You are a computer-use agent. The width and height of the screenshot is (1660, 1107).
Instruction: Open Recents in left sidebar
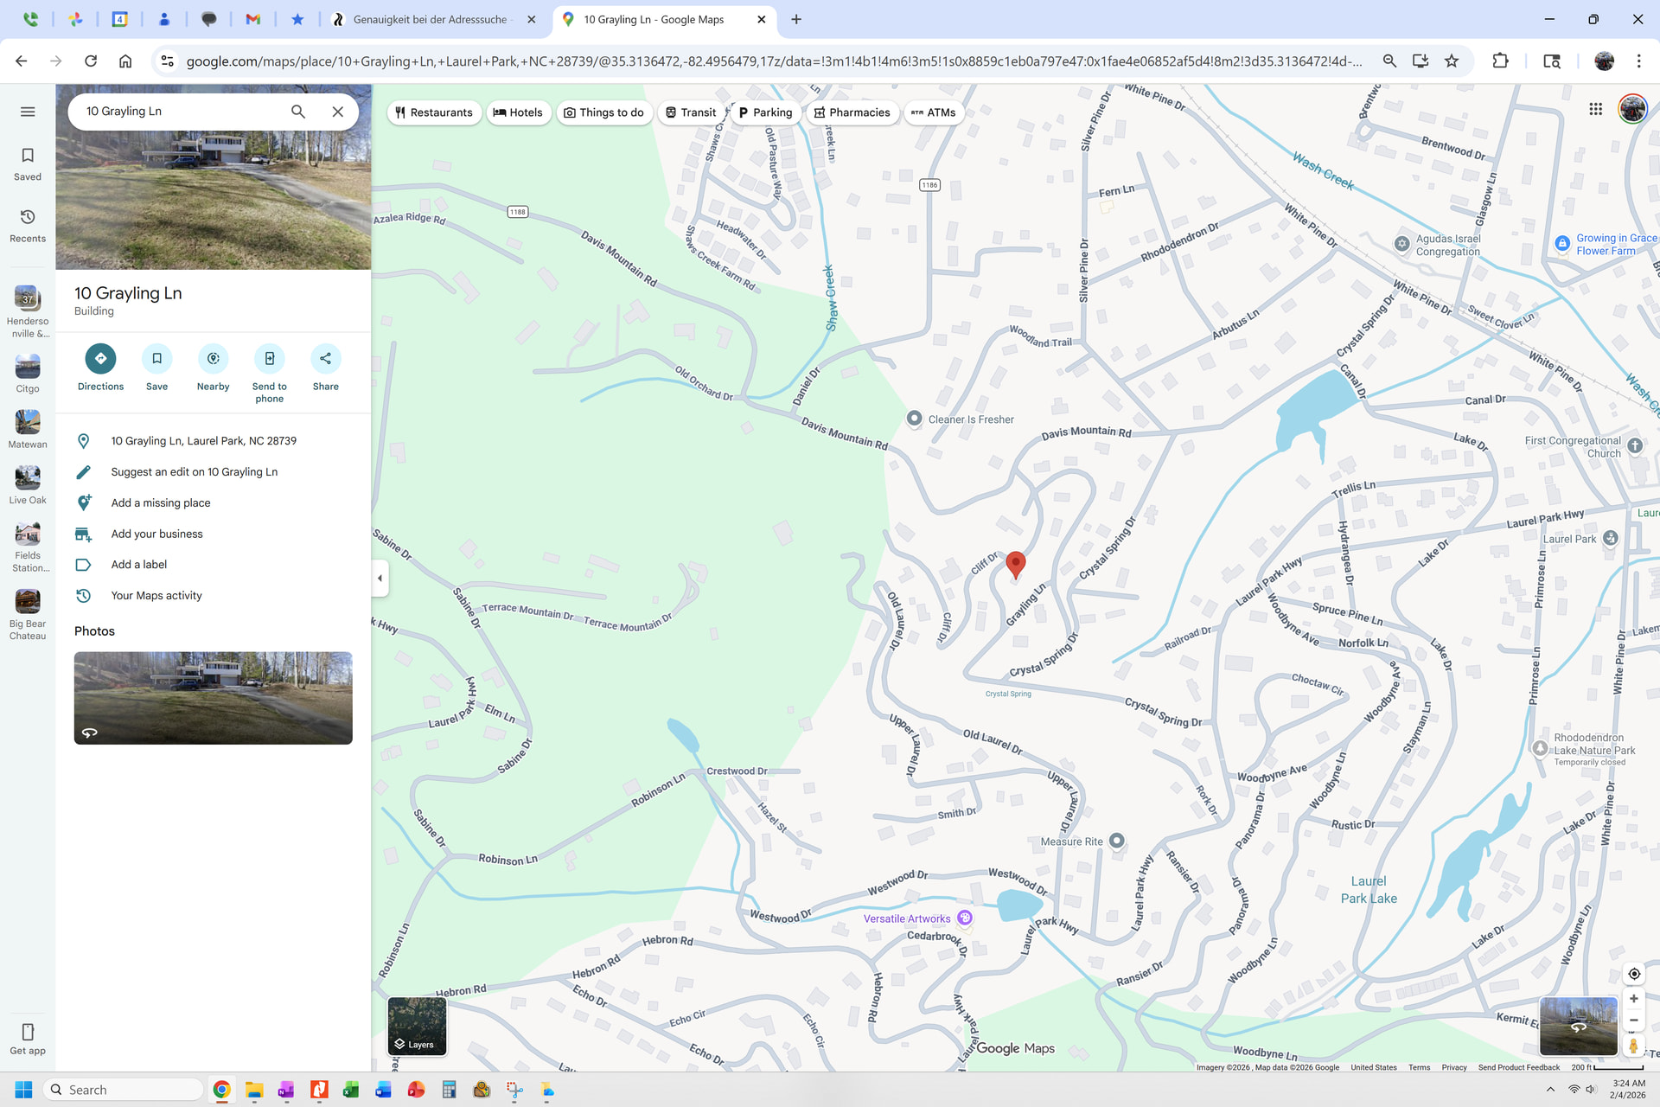click(x=28, y=225)
